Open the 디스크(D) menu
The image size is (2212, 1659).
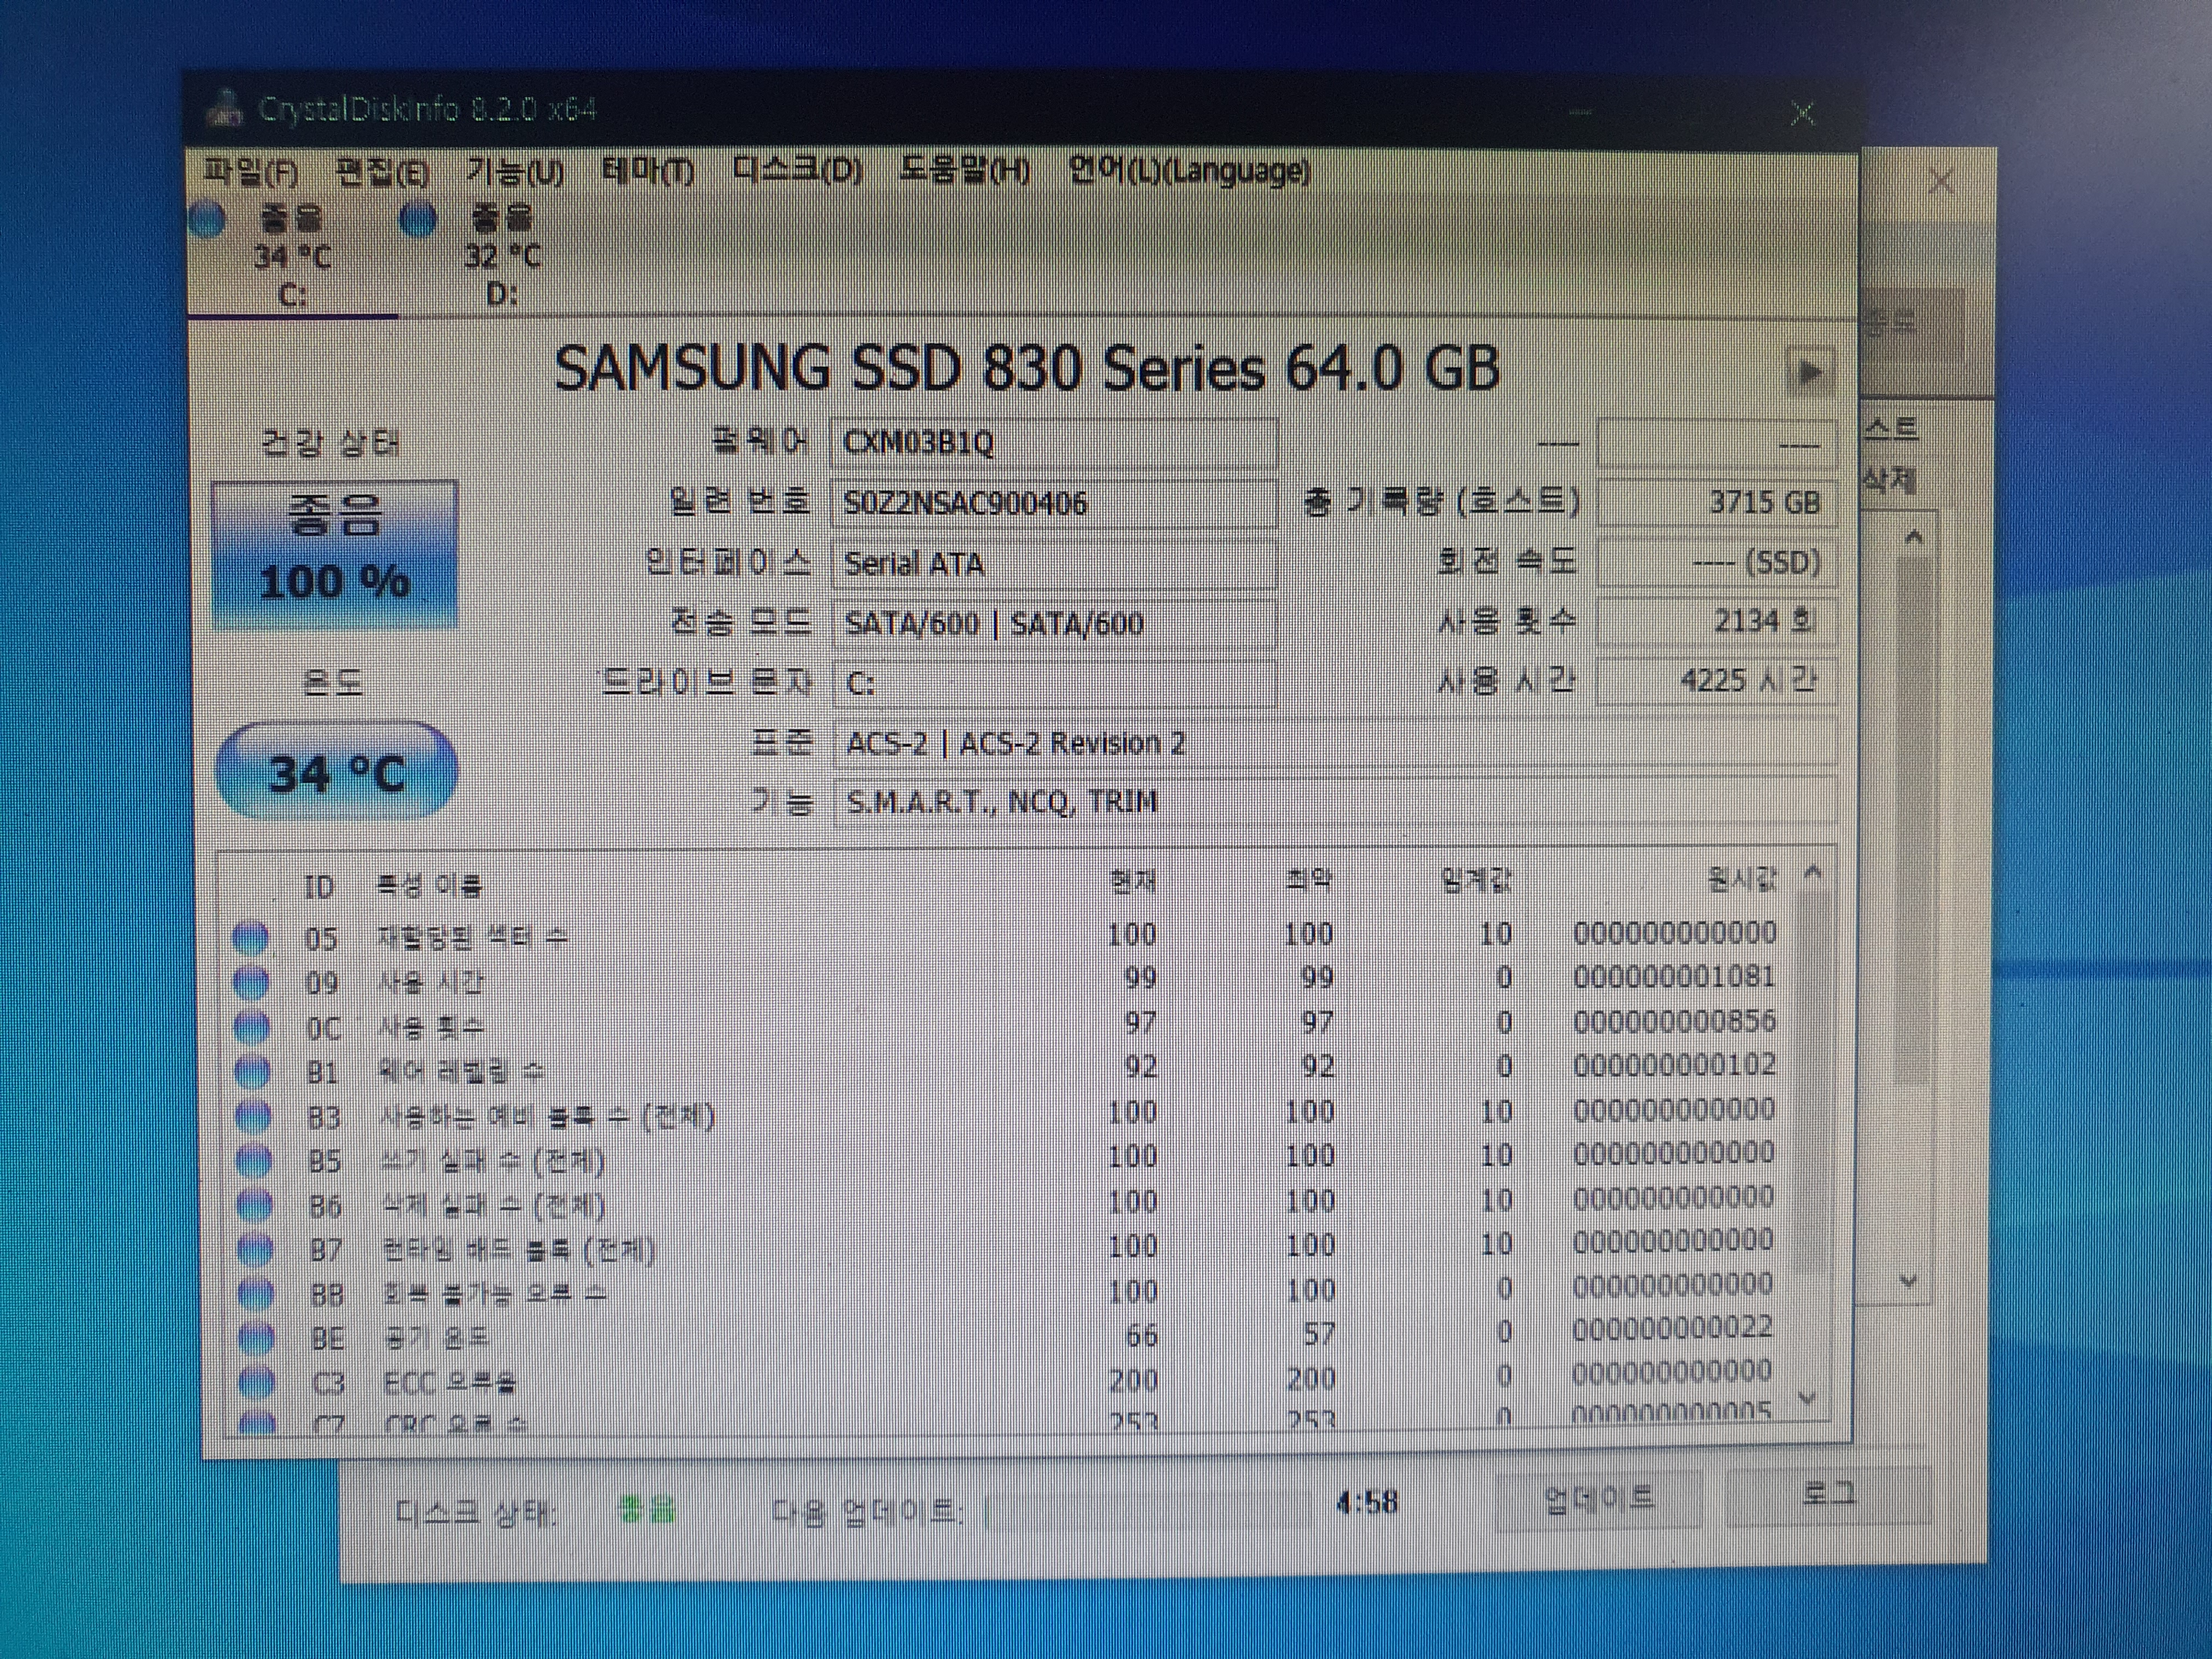tap(797, 171)
